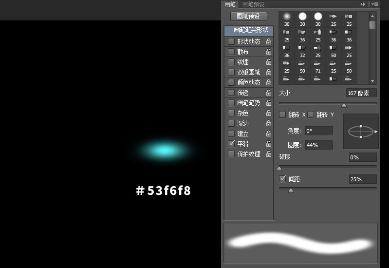Click the lock icon for 双重画笔
The height and width of the screenshot is (268, 389).
[269, 72]
